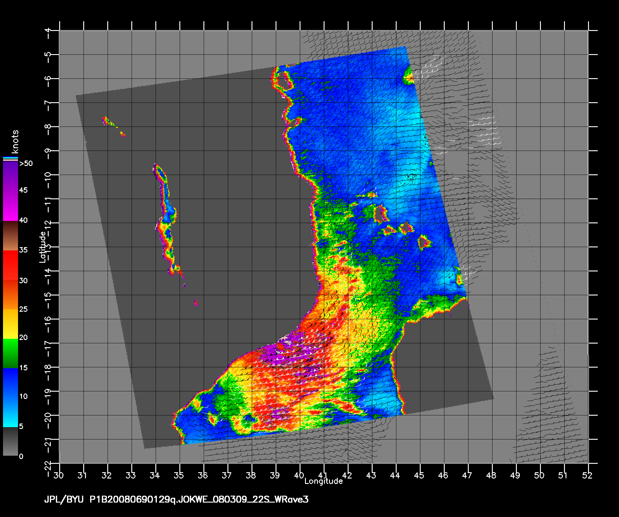Screen dimensions: 619x517
Task: Click the '10' knots colorbar label
Action: coord(23,396)
